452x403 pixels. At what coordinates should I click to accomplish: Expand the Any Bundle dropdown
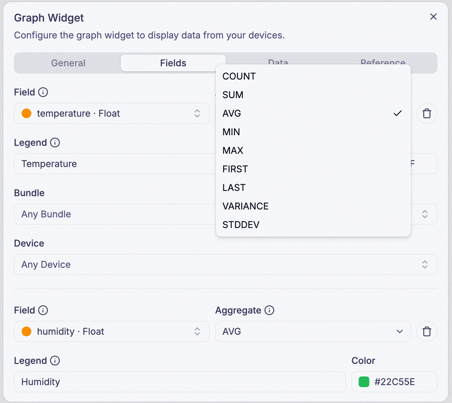point(226,214)
